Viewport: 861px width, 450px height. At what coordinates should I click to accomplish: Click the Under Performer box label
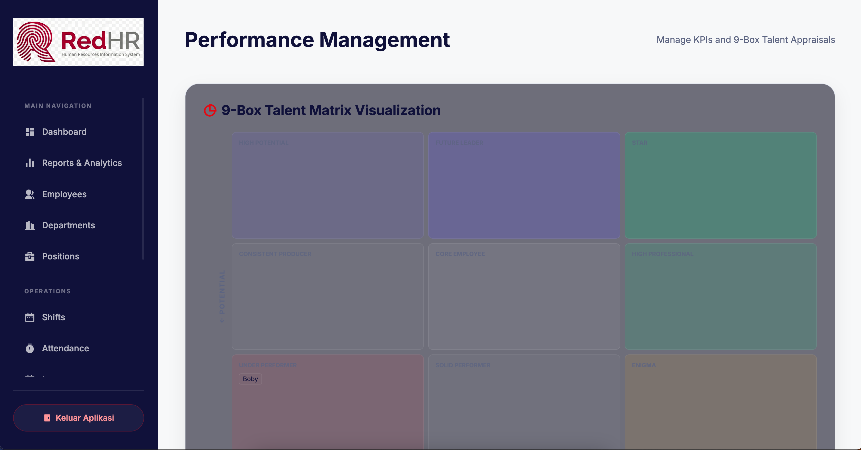coord(268,365)
